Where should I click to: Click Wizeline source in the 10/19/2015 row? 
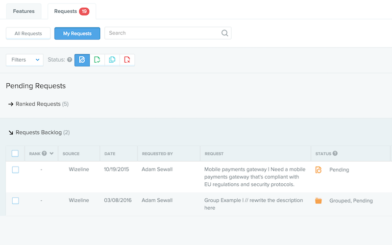coord(79,169)
